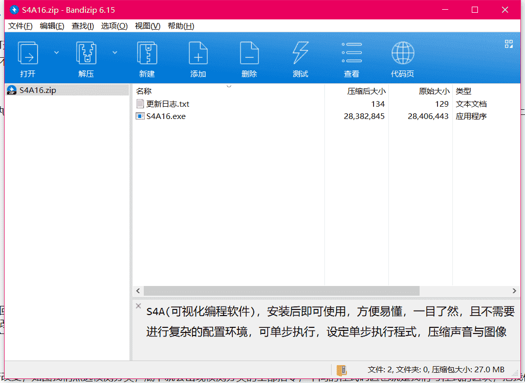The width and height of the screenshot is (525, 383).
Task: Click compressed size 134 cell
Action: (x=378, y=104)
